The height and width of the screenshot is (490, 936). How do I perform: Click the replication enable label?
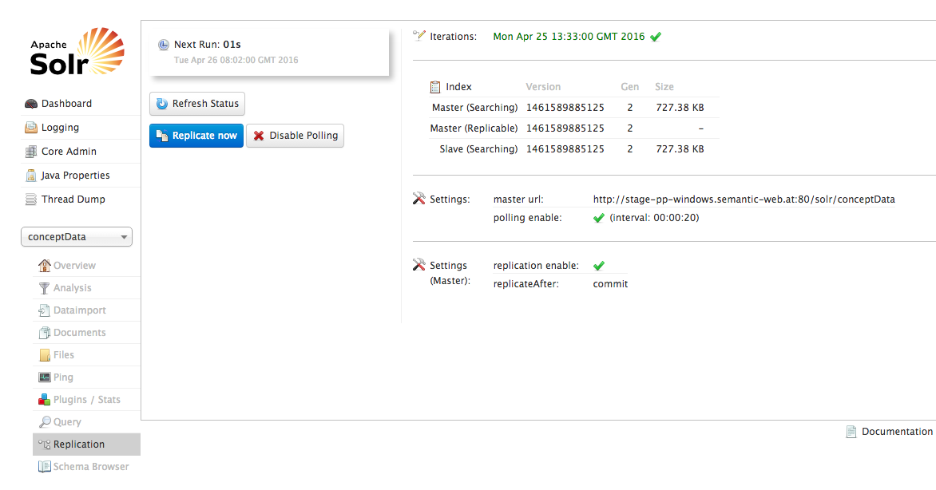click(x=536, y=266)
